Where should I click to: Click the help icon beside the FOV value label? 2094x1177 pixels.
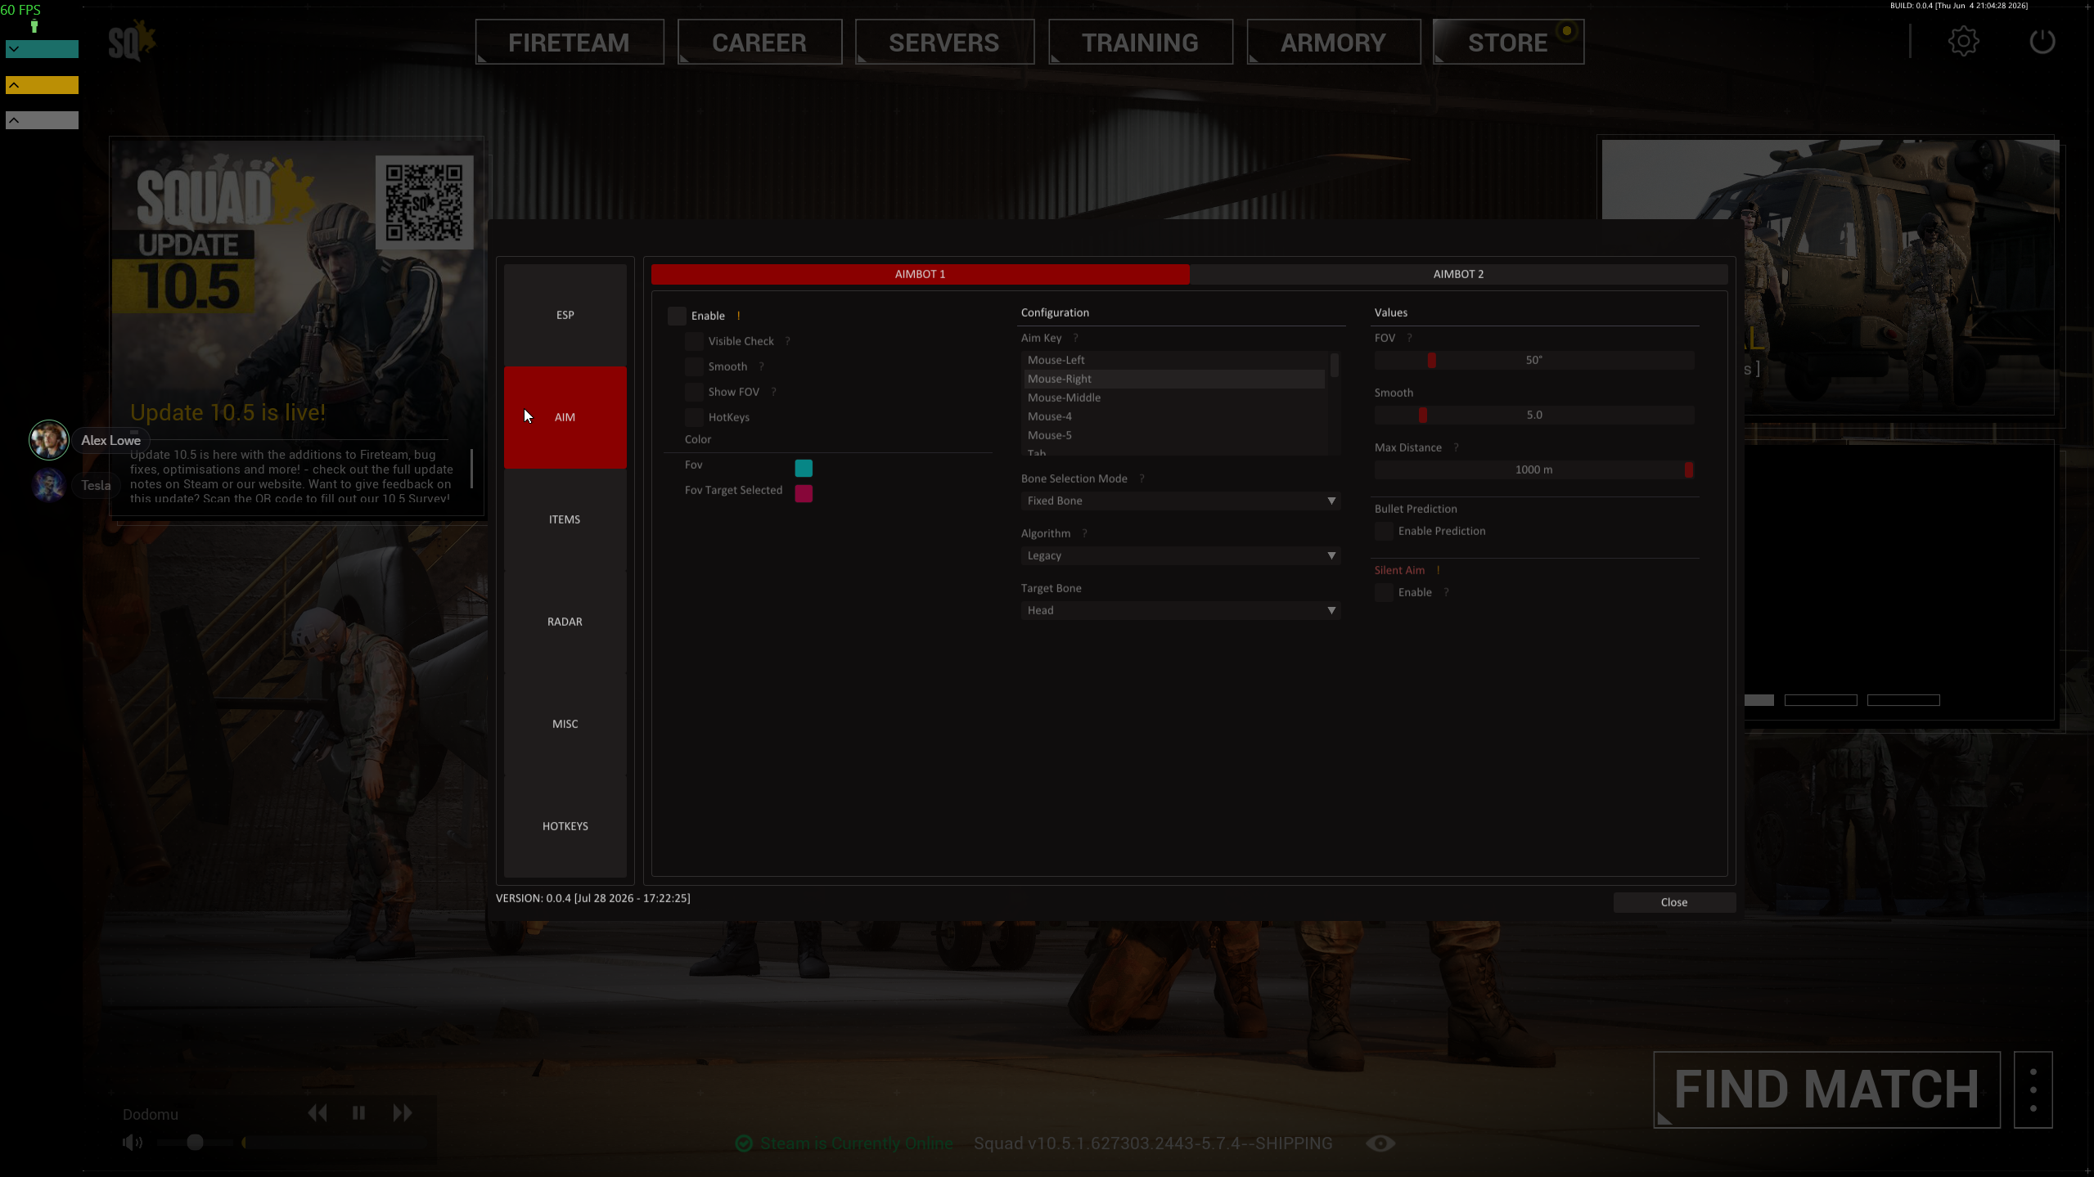click(x=1409, y=338)
